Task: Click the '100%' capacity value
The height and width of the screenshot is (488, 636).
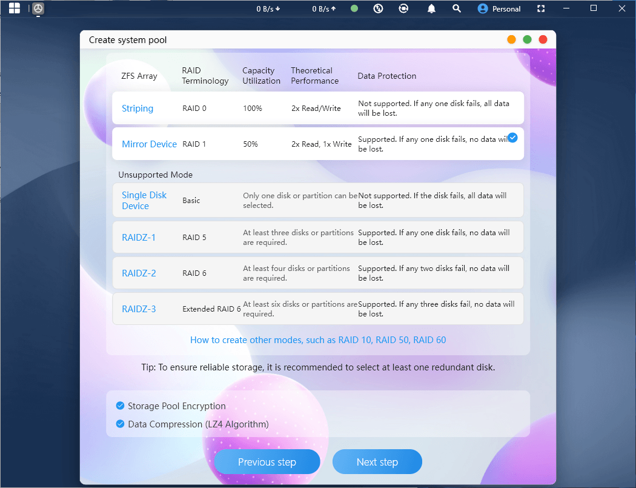Action: tap(253, 109)
